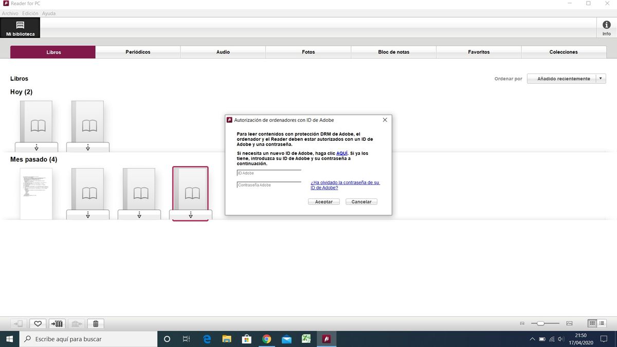Click the Aceptar button

point(324,202)
